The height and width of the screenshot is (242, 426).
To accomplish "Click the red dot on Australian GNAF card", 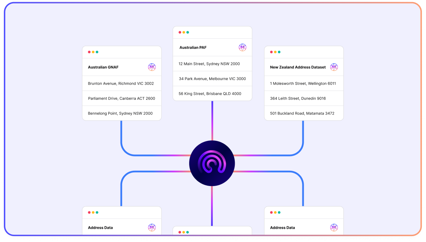I will coord(89,52).
